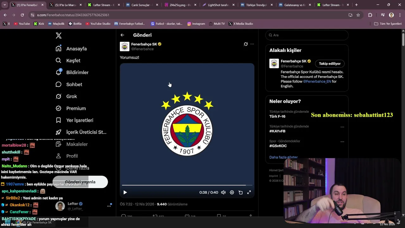Enter fullscreen video mode
Screen dimensions: 405x228
pyautogui.click(x=249, y=192)
